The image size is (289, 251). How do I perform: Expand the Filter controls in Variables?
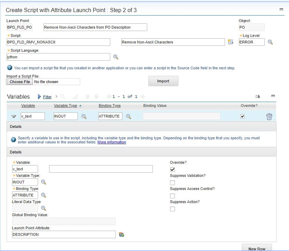[47, 97]
